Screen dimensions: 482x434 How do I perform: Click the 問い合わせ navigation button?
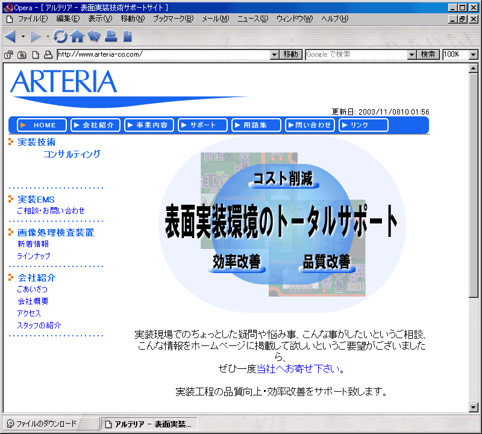[x=310, y=125]
